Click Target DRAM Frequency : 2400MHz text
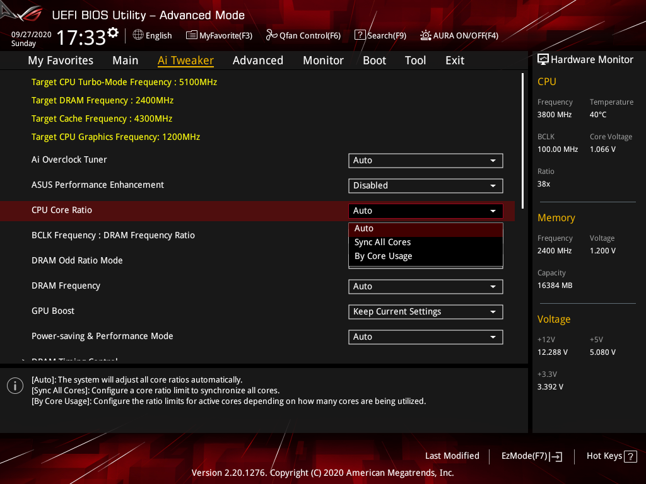 [x=102, y=100]
